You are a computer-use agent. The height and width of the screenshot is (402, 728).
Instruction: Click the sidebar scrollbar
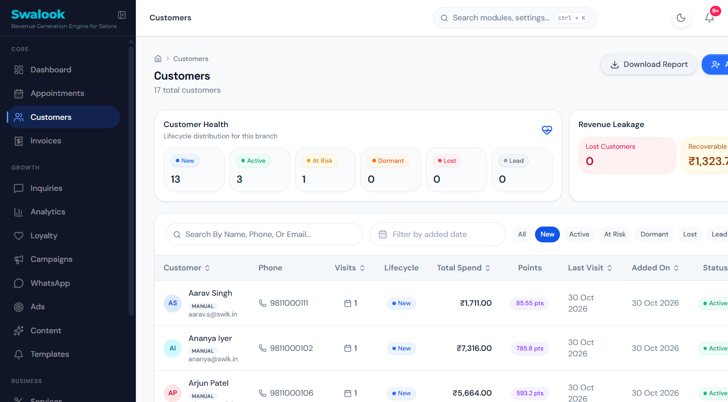(x=131, y=181)
